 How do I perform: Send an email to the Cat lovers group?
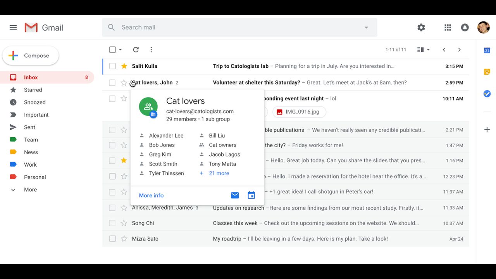235,195
